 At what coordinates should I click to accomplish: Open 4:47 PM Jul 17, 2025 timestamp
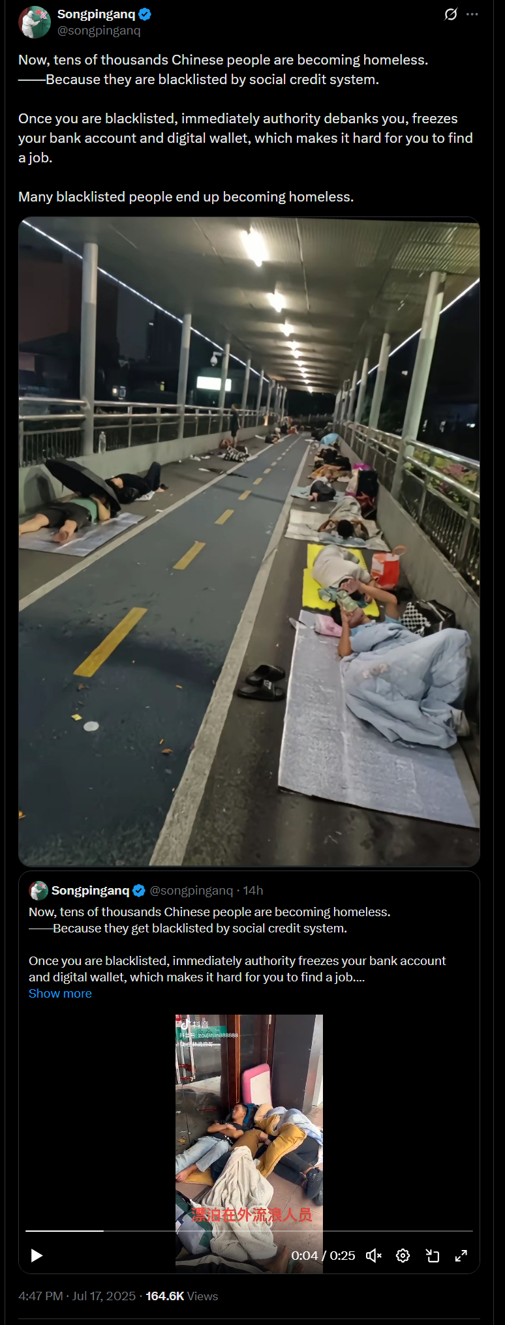(x=77, y=1296)
